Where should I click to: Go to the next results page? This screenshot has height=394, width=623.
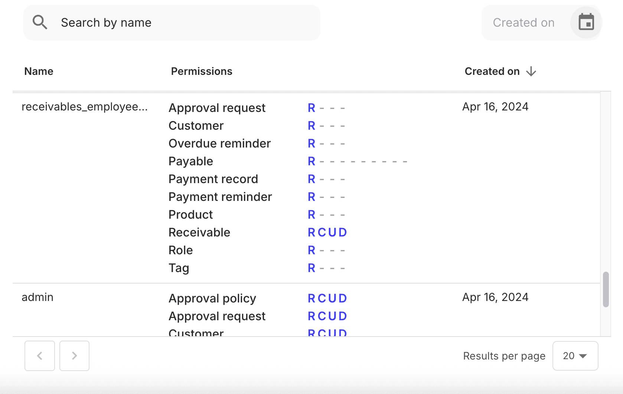(74, 356)
